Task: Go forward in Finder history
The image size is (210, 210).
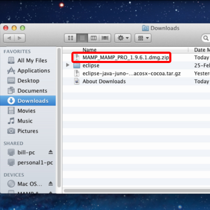Action: tap(20, 38)
